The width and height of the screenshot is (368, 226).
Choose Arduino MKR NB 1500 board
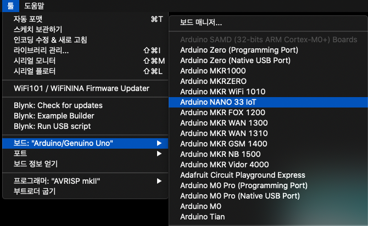coord(268,154)
